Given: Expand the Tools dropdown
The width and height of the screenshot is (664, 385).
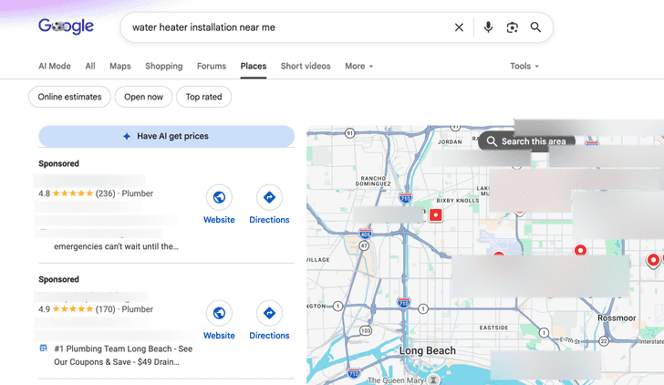Looking at the screenshot, I should coord(524,66).
